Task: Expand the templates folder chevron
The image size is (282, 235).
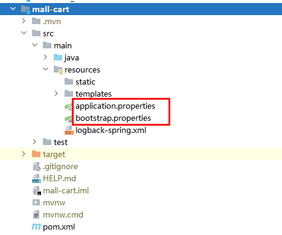Action: [x=56, y=94]
